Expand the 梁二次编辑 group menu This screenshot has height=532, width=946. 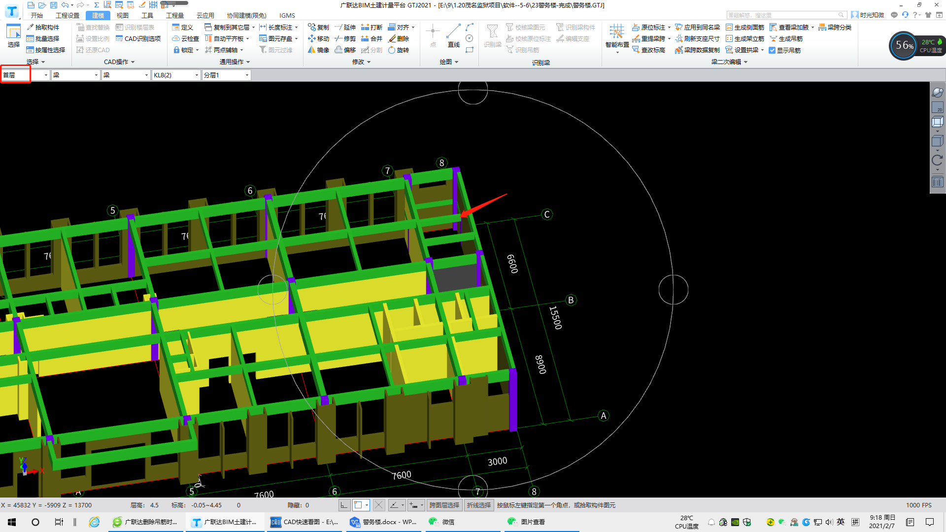pos(729,62)
